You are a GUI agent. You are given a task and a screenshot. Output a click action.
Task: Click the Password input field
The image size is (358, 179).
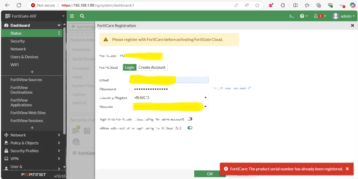[x=170, y=89]
